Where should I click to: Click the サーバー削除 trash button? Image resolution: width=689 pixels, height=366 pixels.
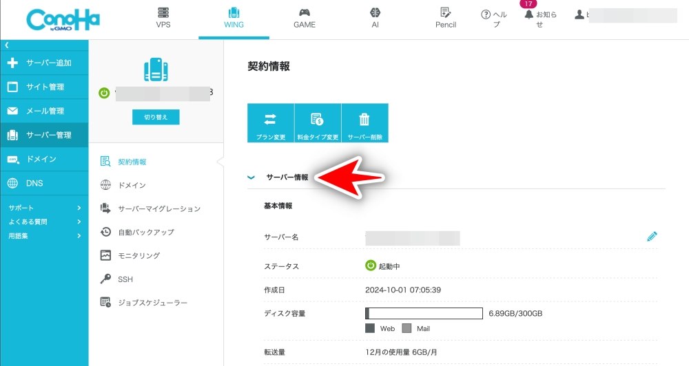click(364, 123)
